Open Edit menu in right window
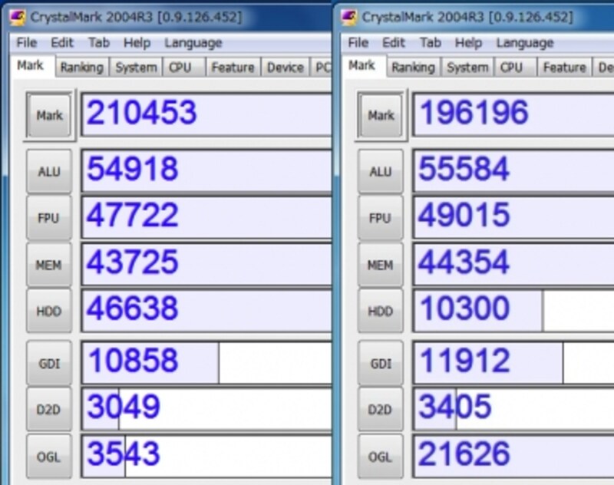The image size is (614, 485). (x=393, y=42)
